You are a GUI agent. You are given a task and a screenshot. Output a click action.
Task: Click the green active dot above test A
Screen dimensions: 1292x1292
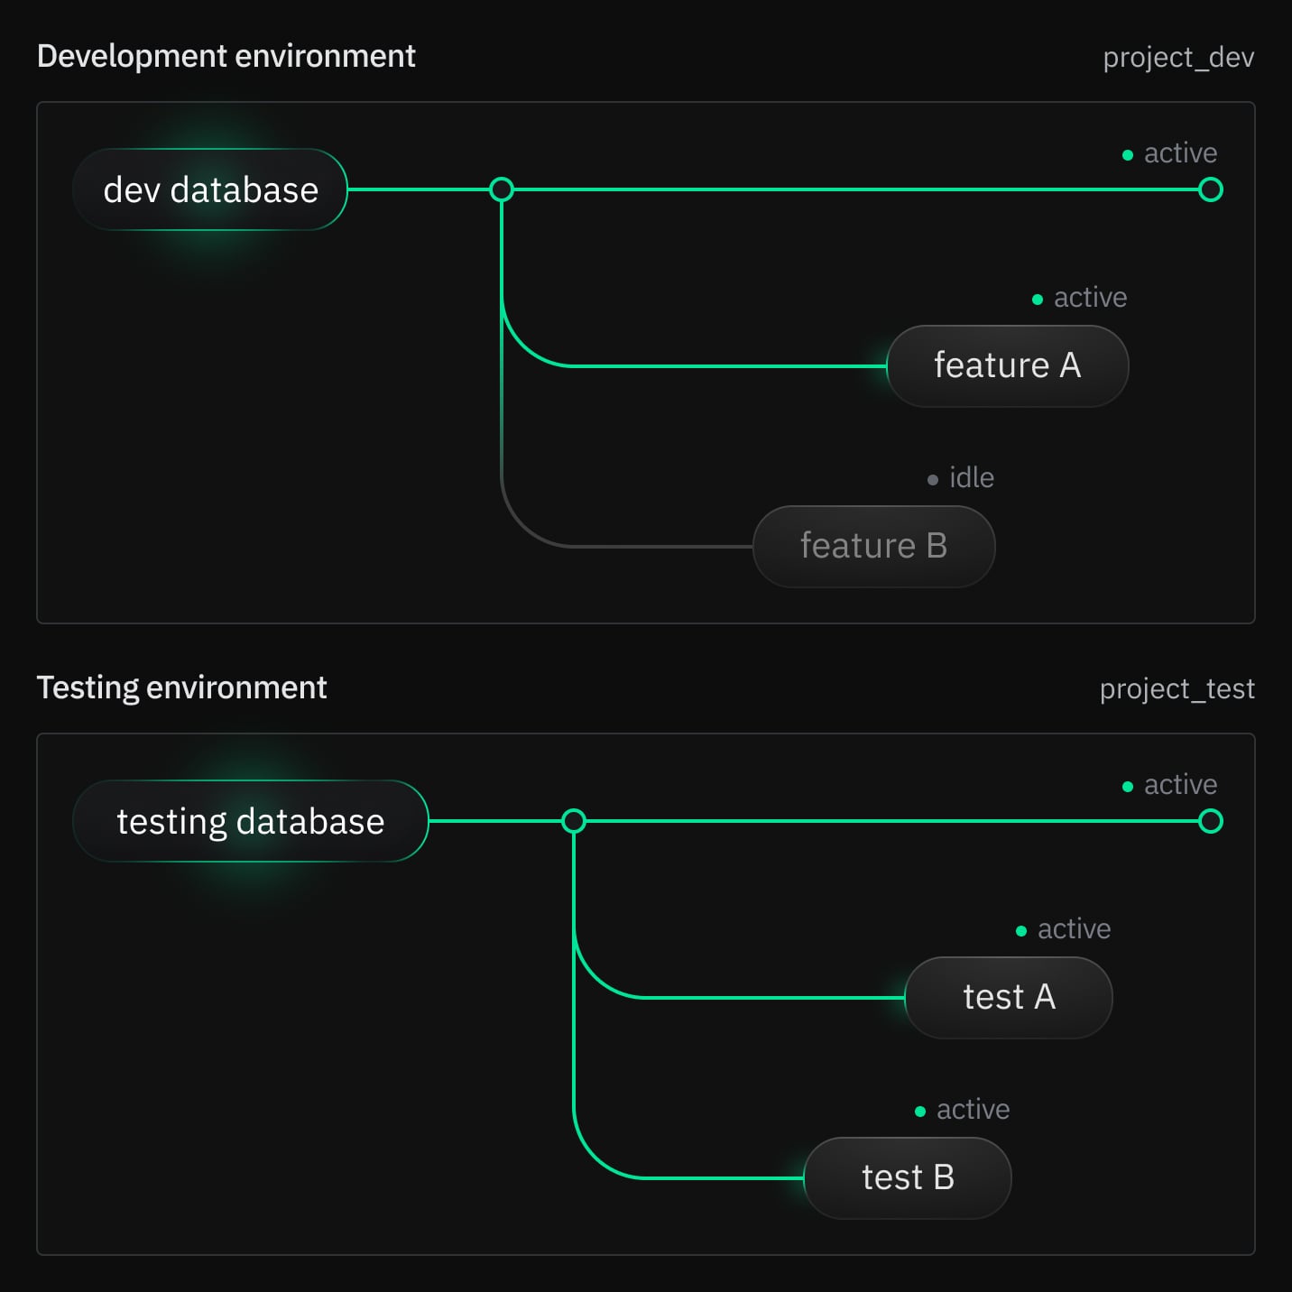tap(1021, 931)
